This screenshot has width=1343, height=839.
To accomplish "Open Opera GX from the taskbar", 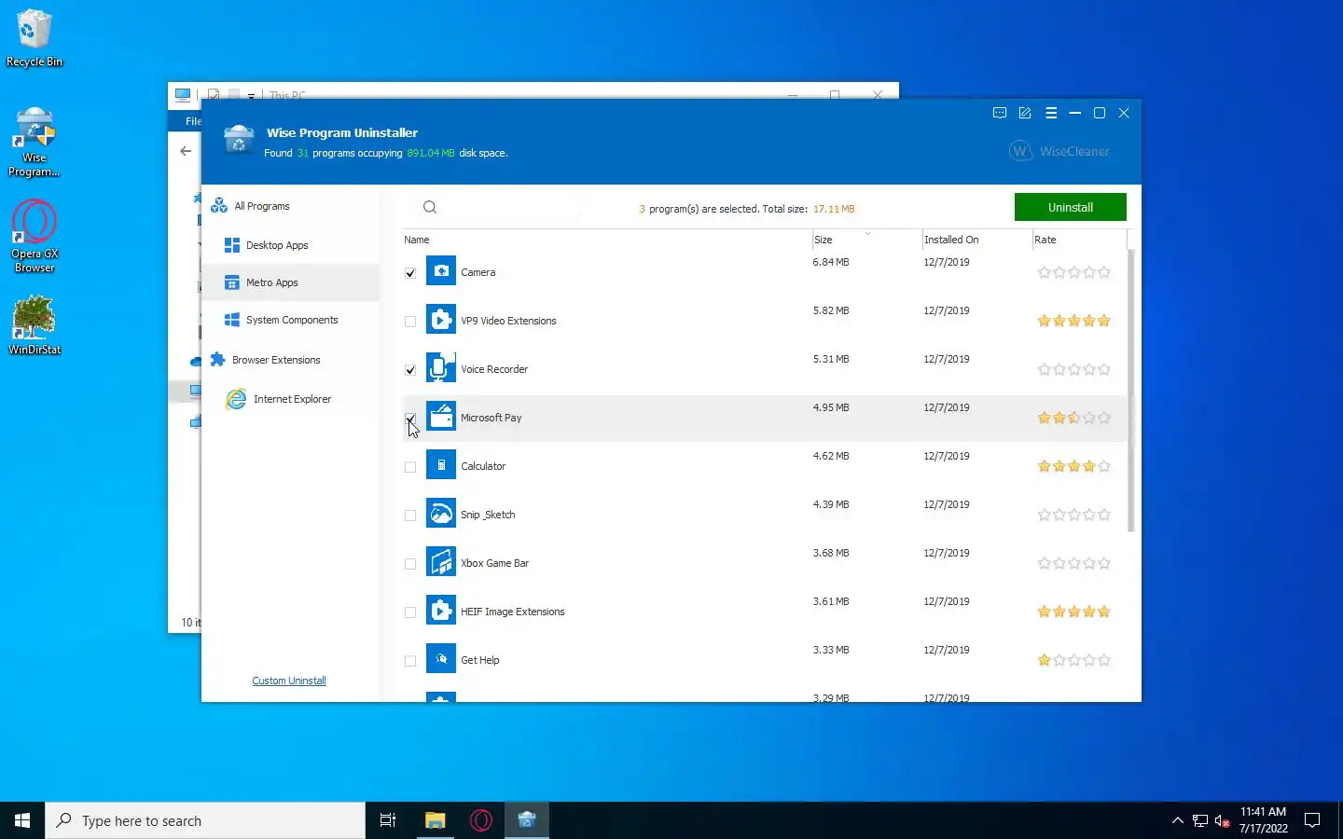I will click(x=481, y=820).
